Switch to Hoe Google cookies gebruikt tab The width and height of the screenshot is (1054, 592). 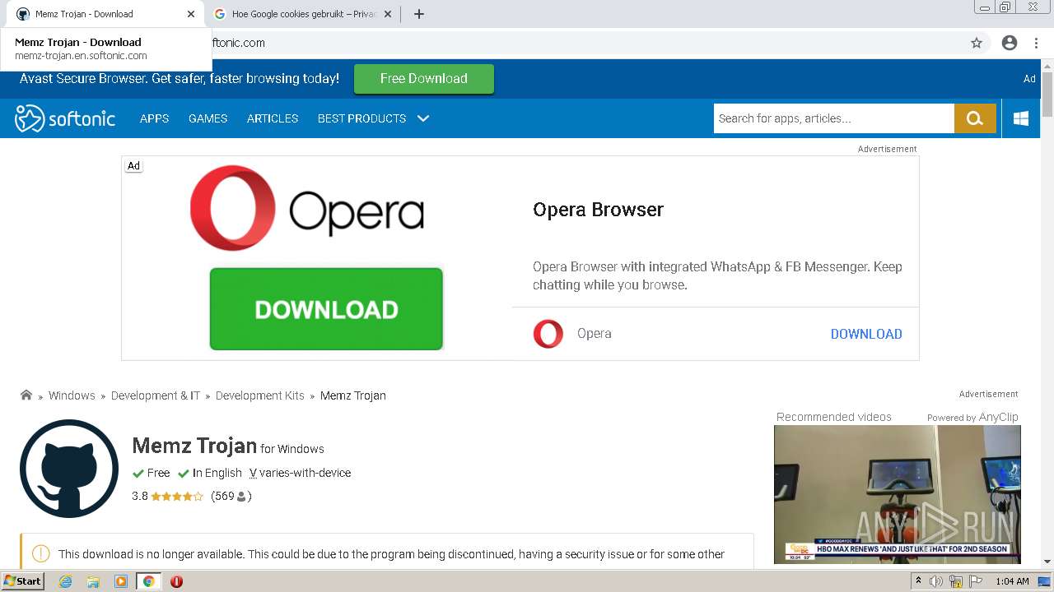303,14
